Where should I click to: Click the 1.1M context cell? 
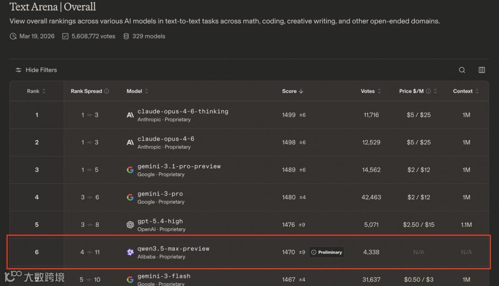466,225
